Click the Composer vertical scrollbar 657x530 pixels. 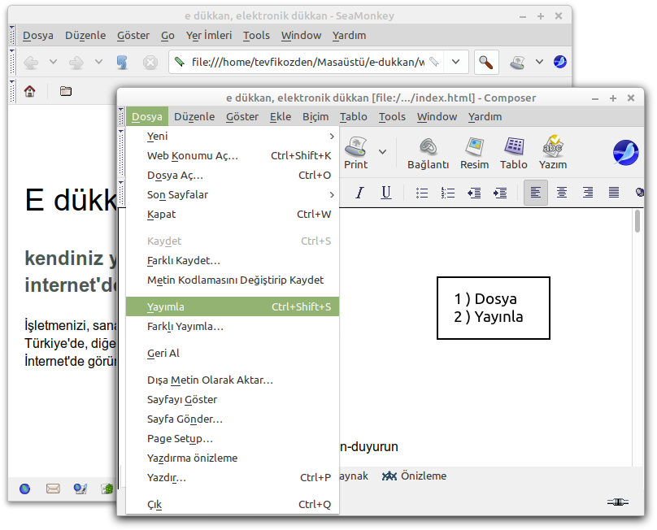[x=637, y=325]
